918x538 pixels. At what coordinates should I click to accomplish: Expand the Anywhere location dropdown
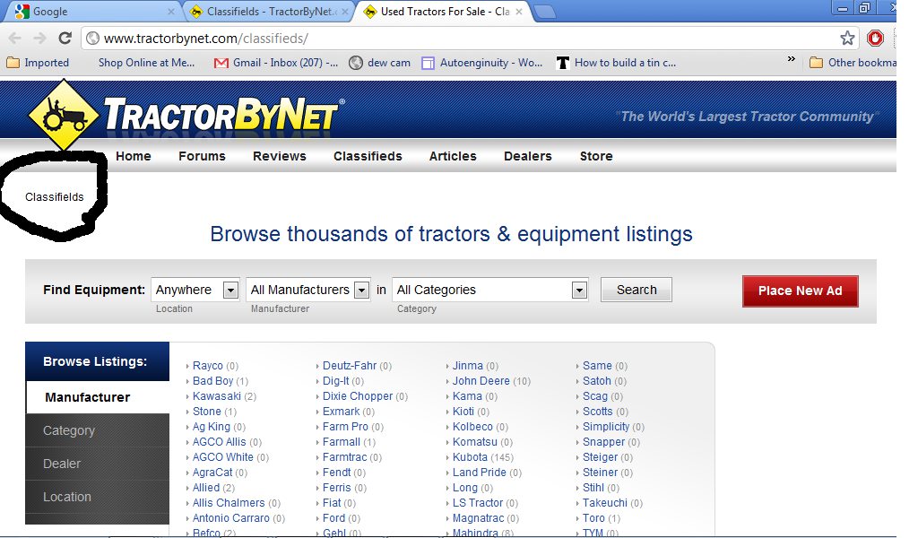pos(195,290)
